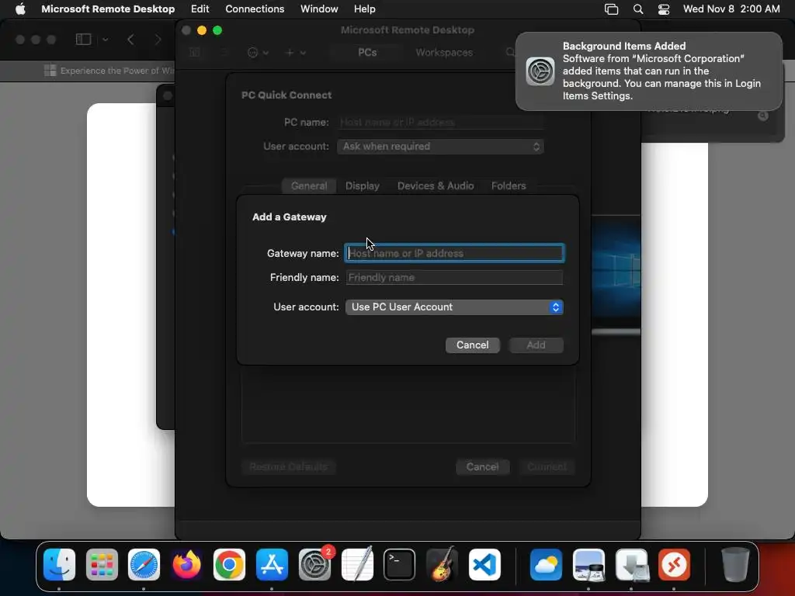Focus the Gateway name input field

(x=454, y=253)
